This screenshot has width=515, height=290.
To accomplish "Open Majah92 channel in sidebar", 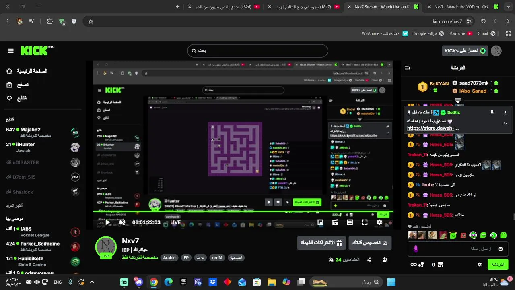I will [x=43, y=132].
